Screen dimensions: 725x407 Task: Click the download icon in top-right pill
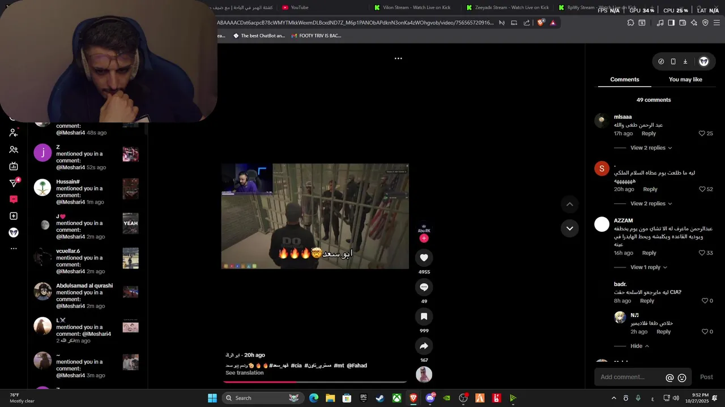point(685,62)
